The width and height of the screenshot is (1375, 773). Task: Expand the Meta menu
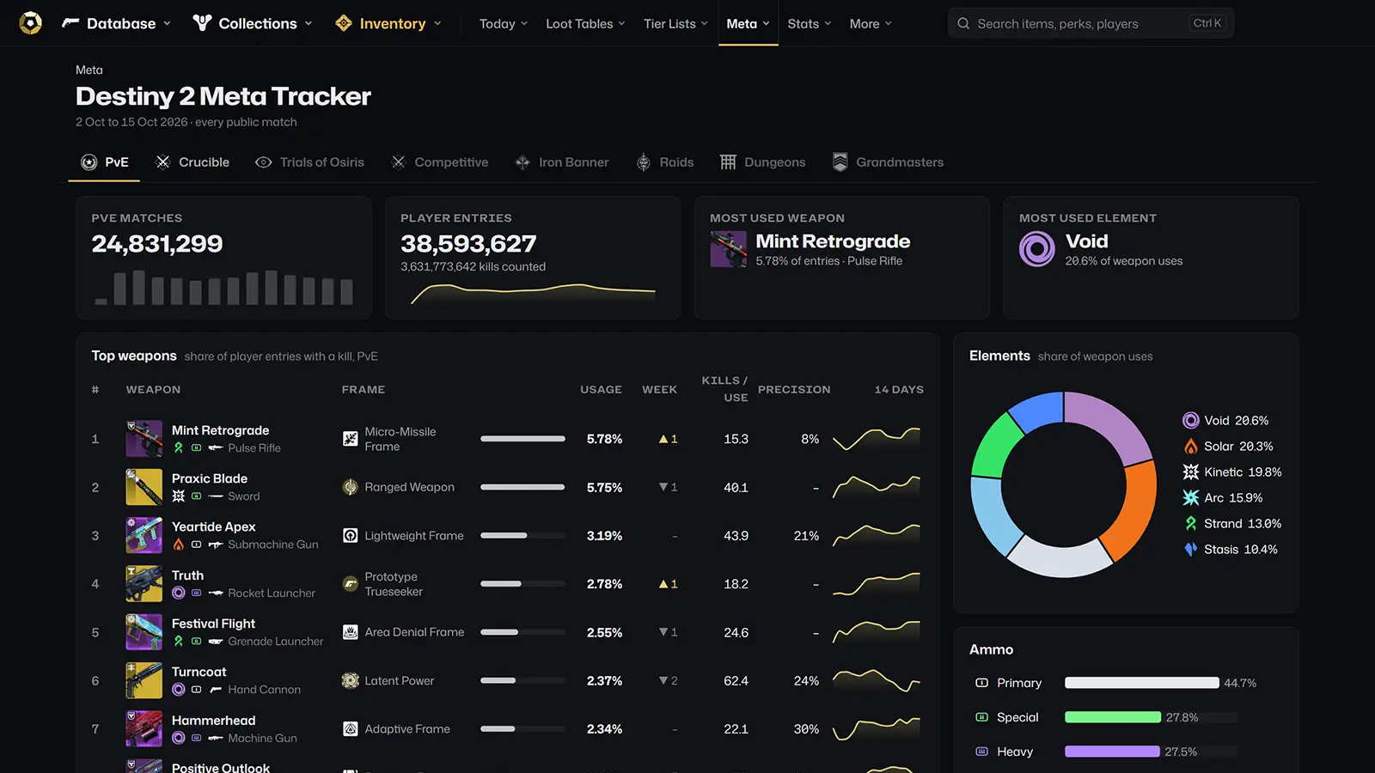[748, 23]
